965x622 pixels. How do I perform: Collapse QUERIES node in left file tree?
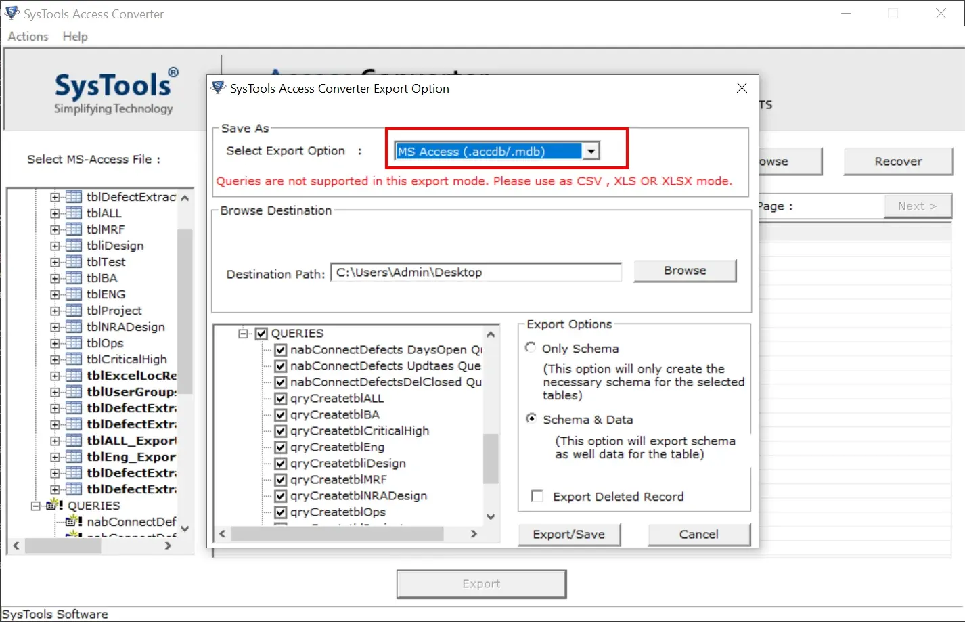(x=36, y=506)
